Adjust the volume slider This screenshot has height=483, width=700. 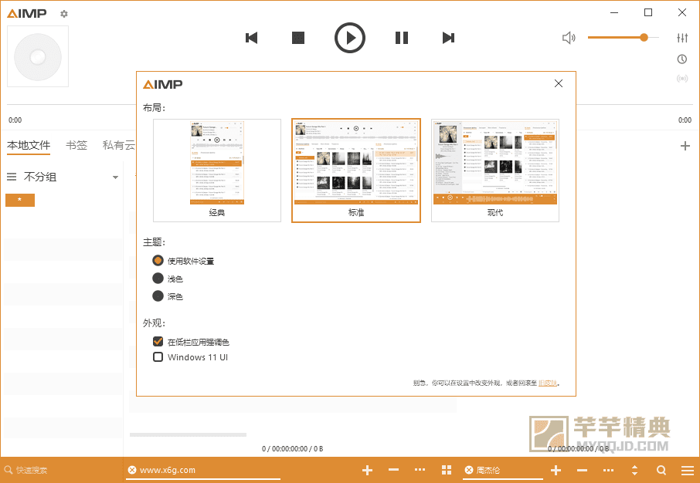coord(624,38)
